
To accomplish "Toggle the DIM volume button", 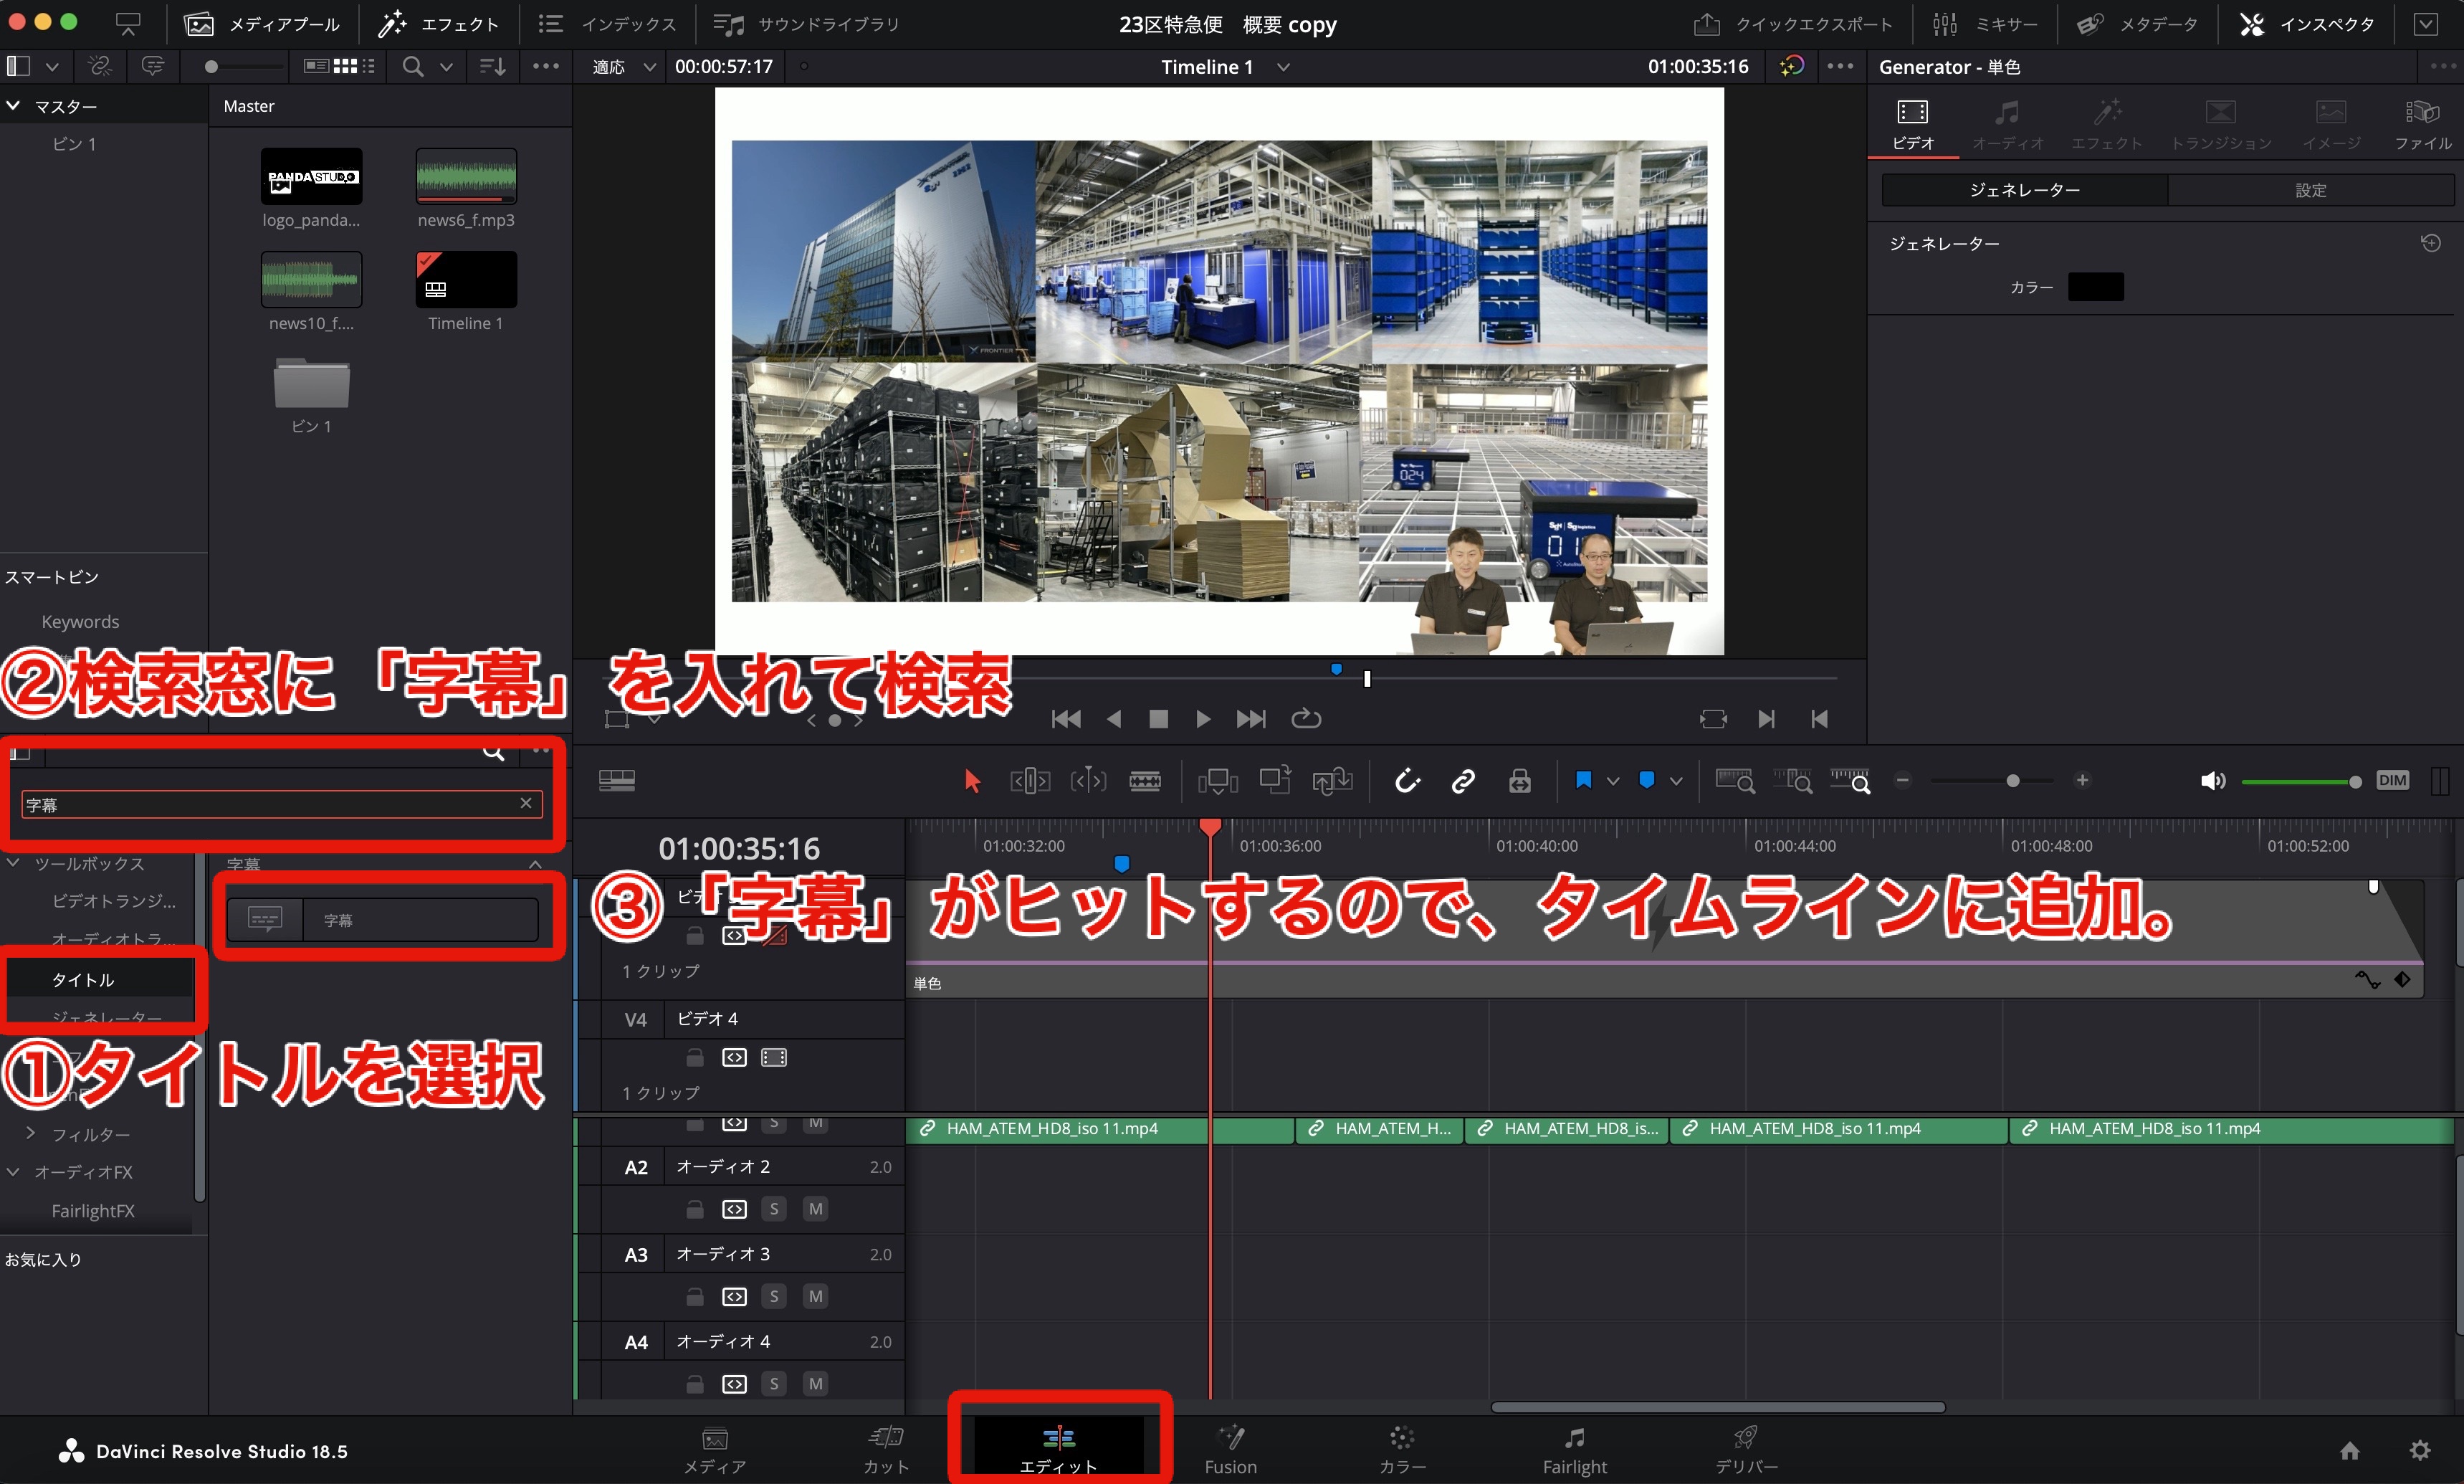I will pos(2392,781).
